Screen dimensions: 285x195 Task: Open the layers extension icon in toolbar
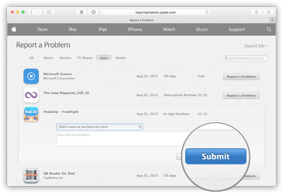pos(81,12)
